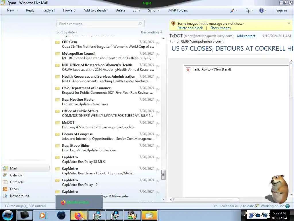Select NIH-Office of Research on Women's Health email
The height and width of the screenshot is (221, 294).
[x=108, y=67]
